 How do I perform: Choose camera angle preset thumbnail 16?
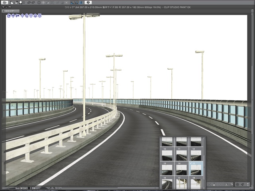[167, 183]
